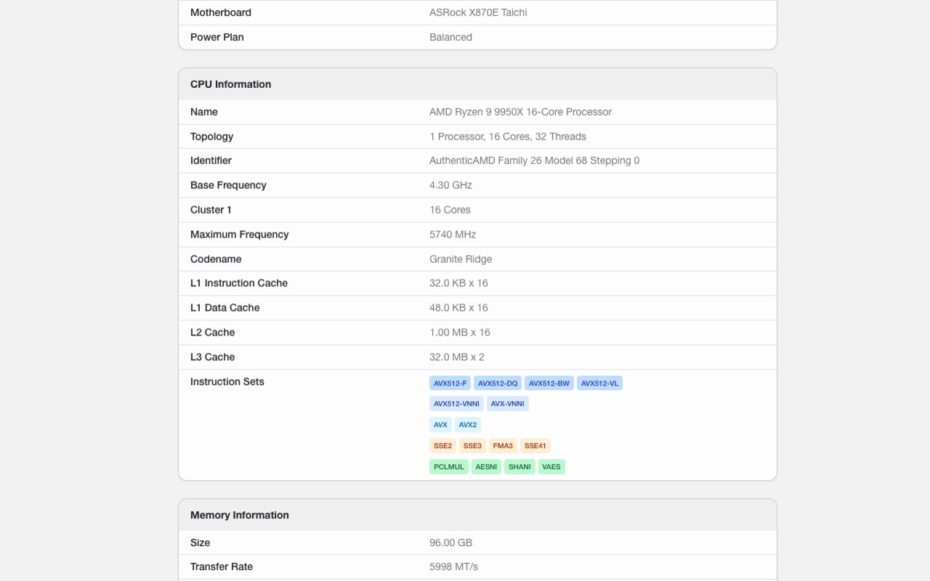This screenshot has width=930, height=581.
Task: Click the AVX512-DQ badge
Action: tap(498, 383)
